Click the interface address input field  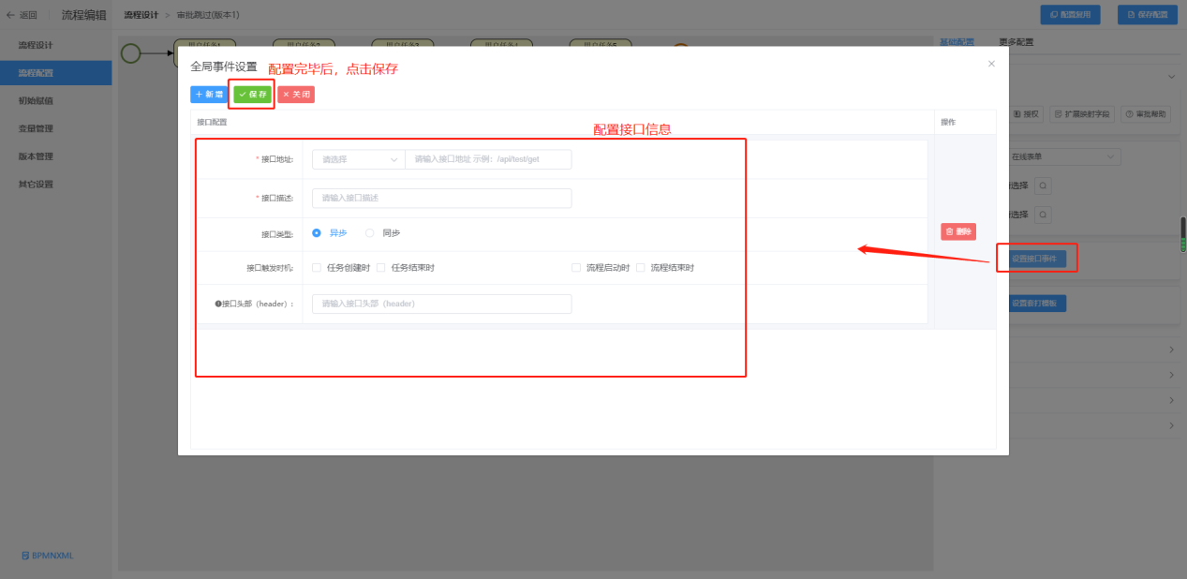[487, 159]
